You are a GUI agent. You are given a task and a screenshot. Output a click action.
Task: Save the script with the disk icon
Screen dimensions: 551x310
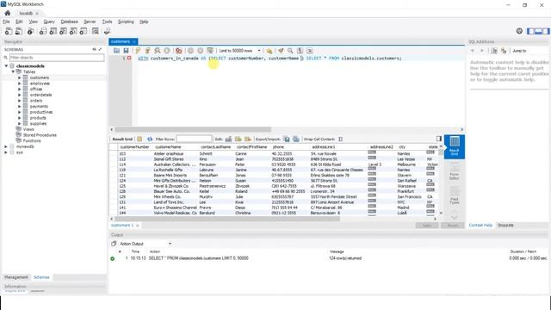126,51
